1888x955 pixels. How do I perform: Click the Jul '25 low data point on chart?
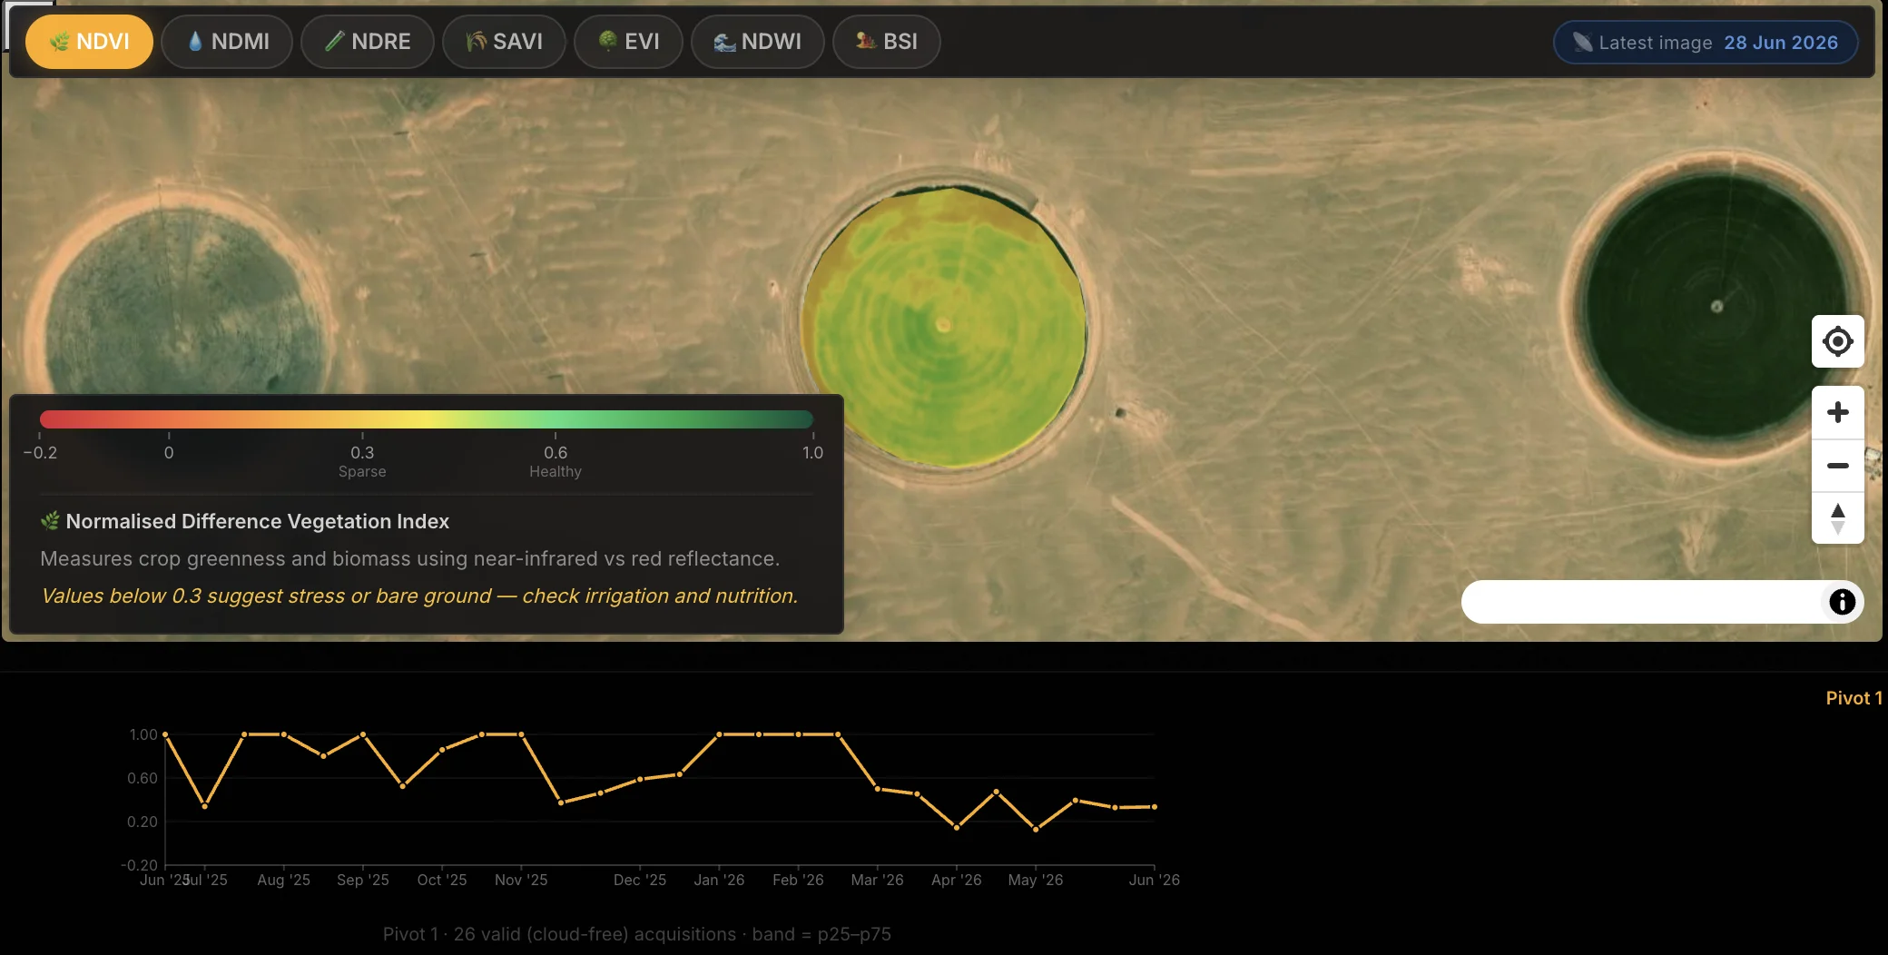click(x=204, y=805)
